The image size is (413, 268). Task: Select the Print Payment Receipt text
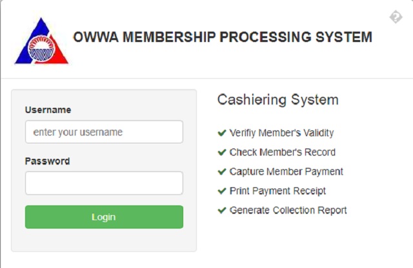pos(277,191)
